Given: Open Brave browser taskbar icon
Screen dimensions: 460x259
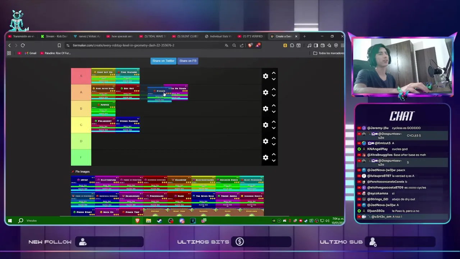Looking at the screenshot, I should point(137,221).
